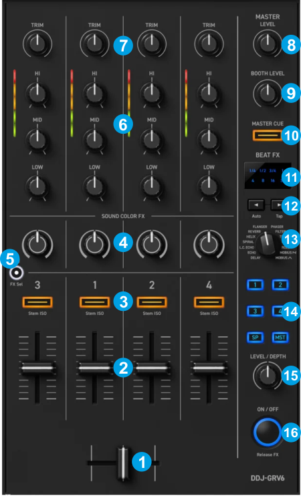Image resolution: width=301 pixels, height=498 pixels.
Task: Click the FX Sel circular button
Action: point(16,273)
